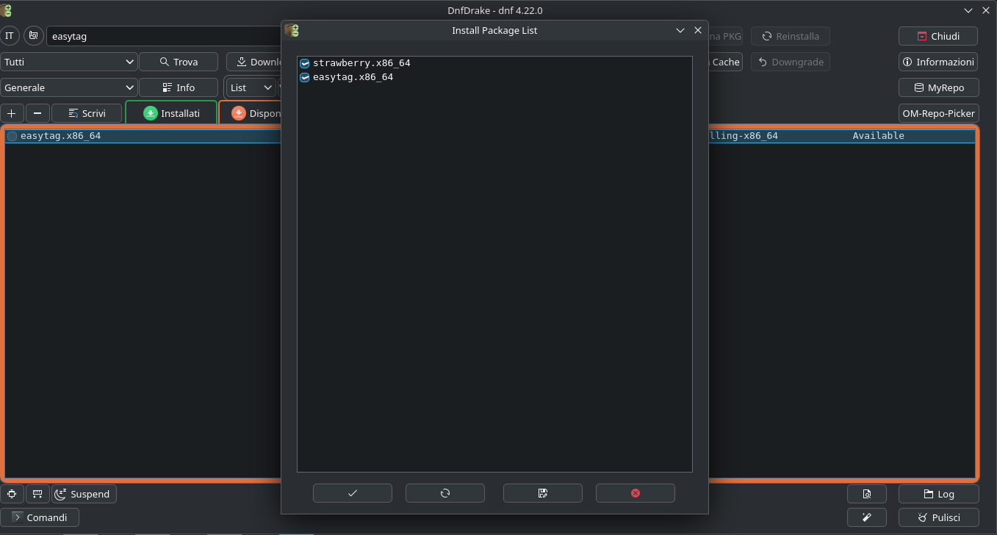Click the minus button above the package list
The image size is (997, 535).
(x=37, y=113)
